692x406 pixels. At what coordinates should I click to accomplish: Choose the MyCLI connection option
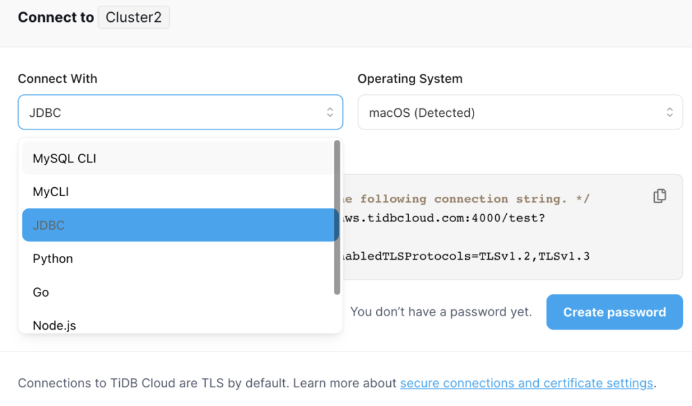click(51, 192)
